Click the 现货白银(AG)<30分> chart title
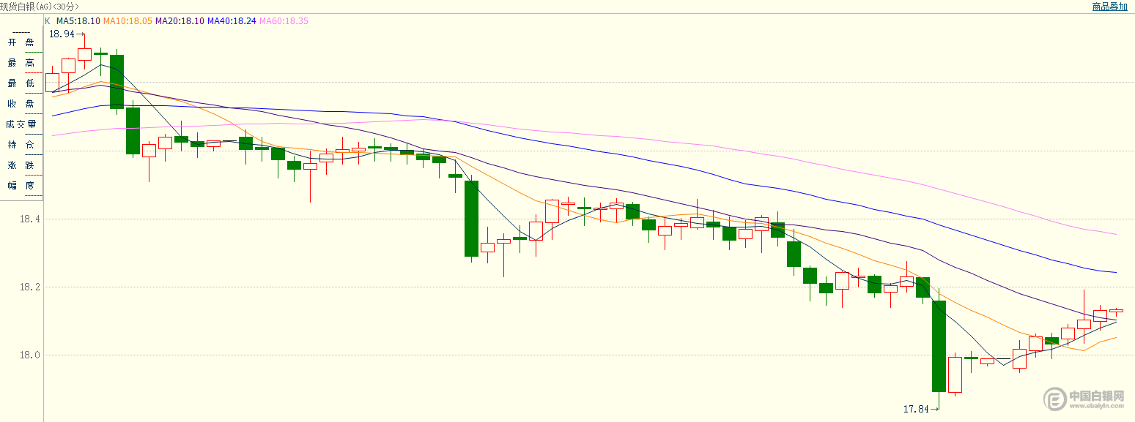This screenshot has width=1135, height=422. click(40, 7)
